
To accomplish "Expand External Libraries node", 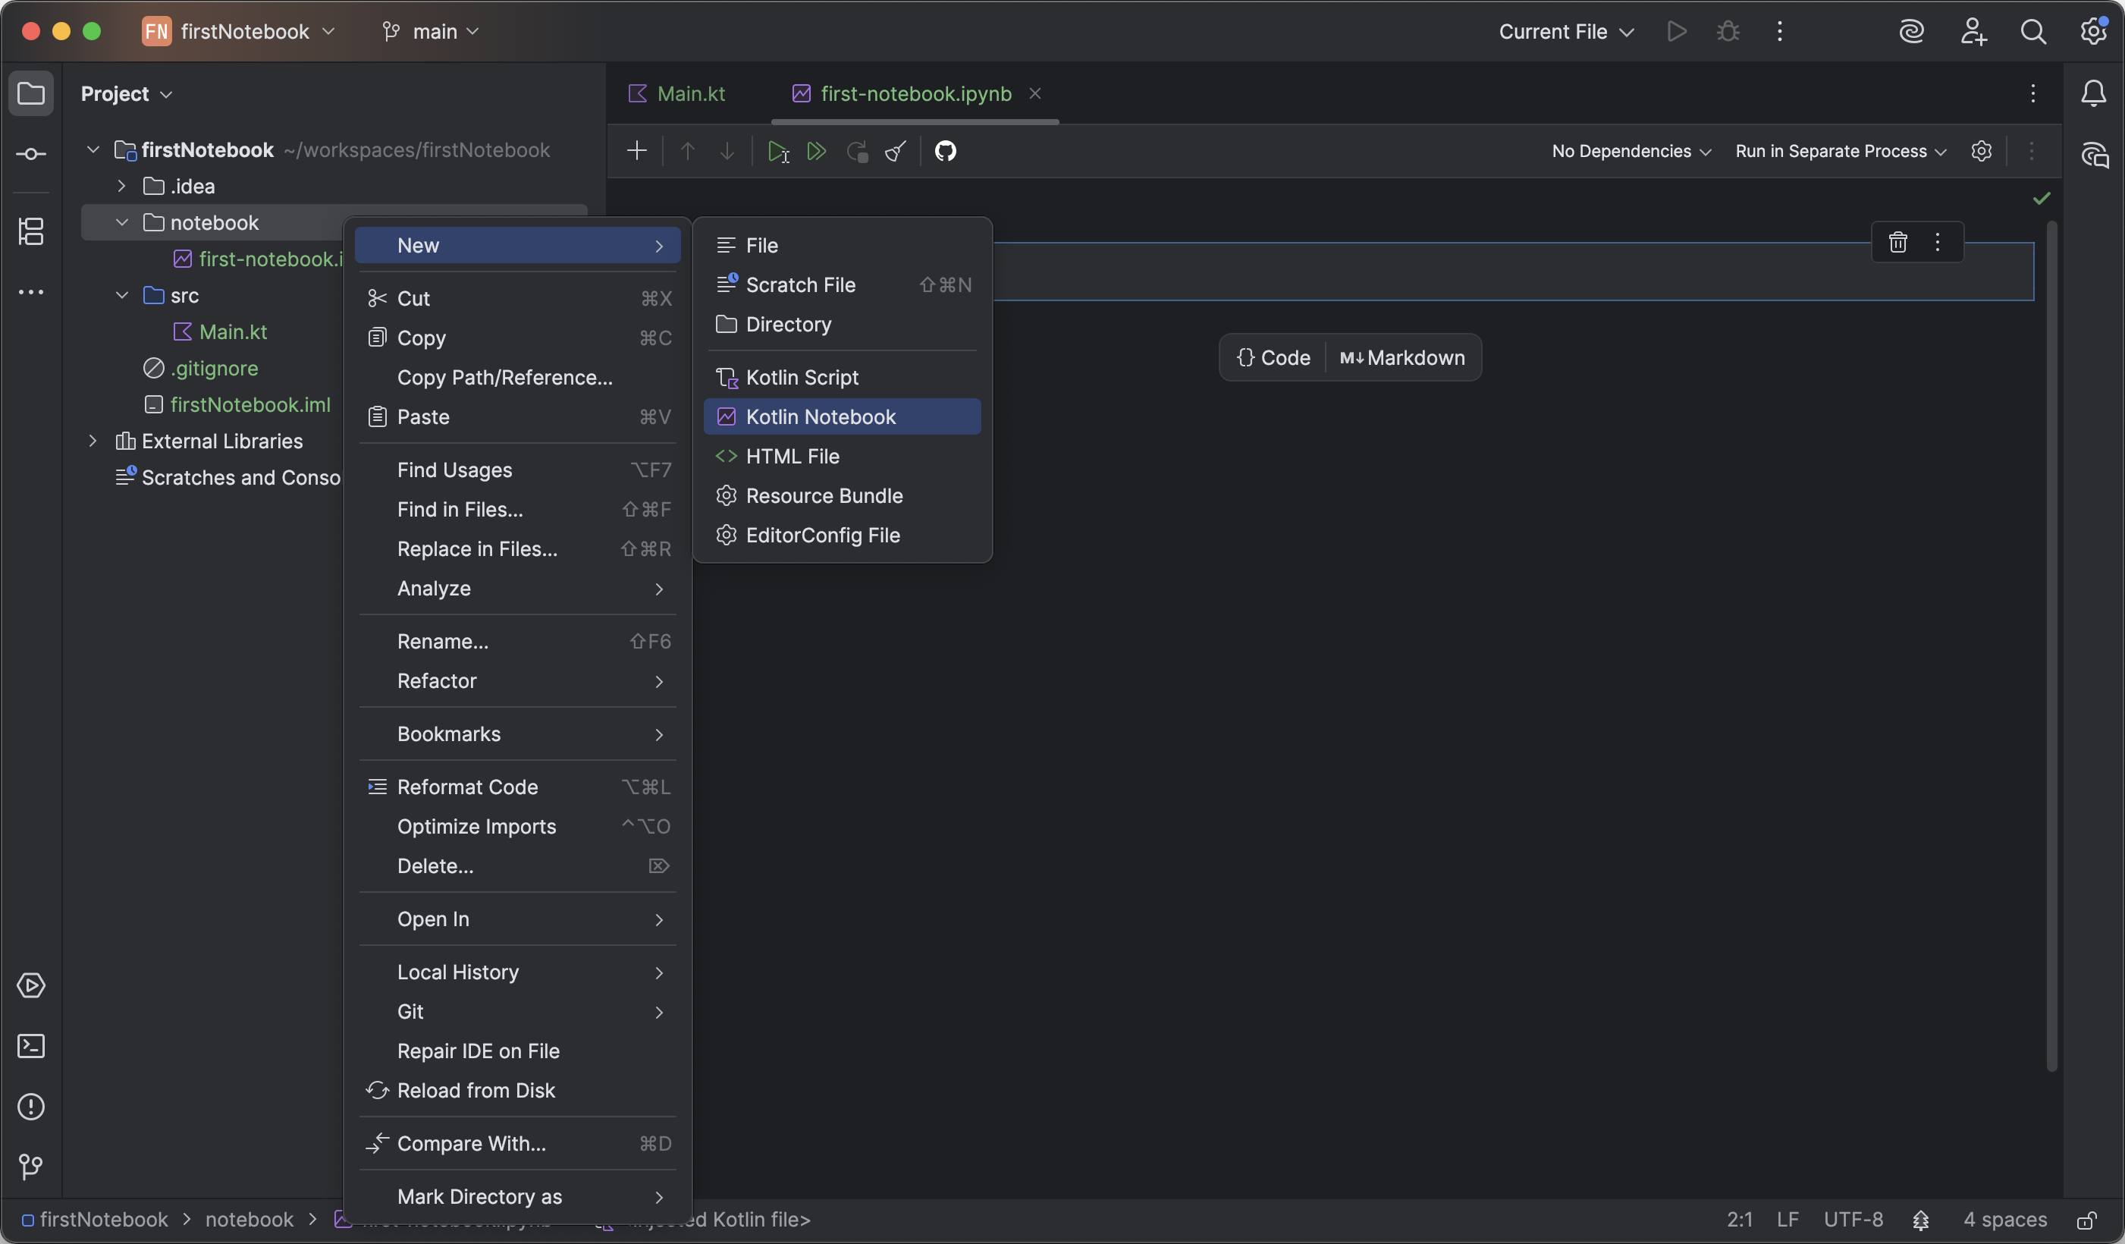I will coord(93,441).
